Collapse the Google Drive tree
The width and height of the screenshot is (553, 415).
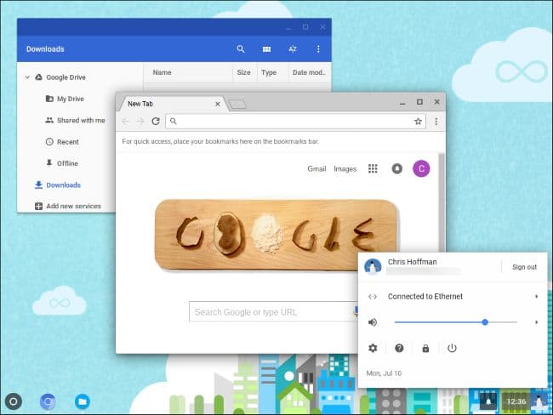pyautogui.click(x=28, y=77)
